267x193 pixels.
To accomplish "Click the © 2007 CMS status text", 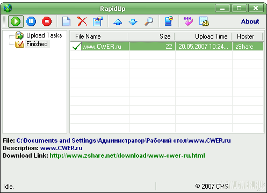I will (x=212, y=186).
